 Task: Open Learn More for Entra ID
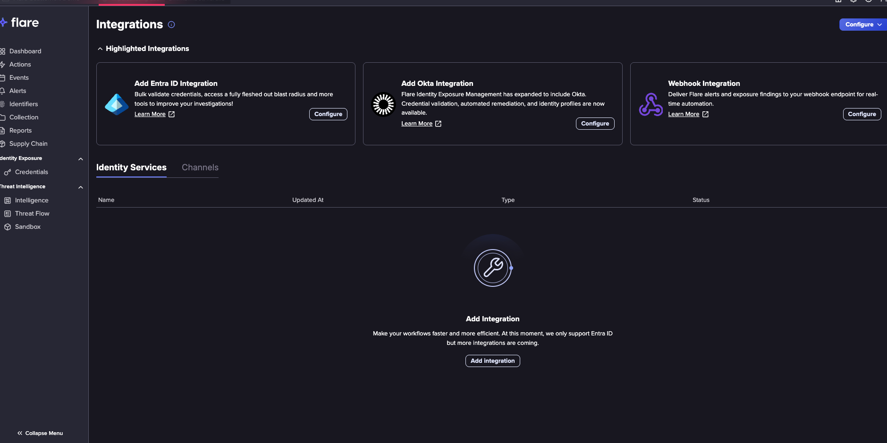coord(150,114)
